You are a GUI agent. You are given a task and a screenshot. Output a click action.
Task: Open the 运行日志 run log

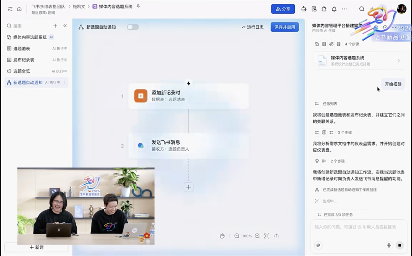pyautogui.click(x=253, y=27)
